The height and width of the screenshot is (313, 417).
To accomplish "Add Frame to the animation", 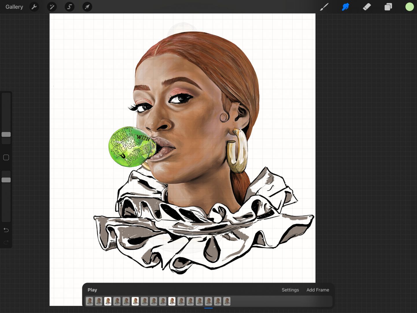I will [317, 290].
